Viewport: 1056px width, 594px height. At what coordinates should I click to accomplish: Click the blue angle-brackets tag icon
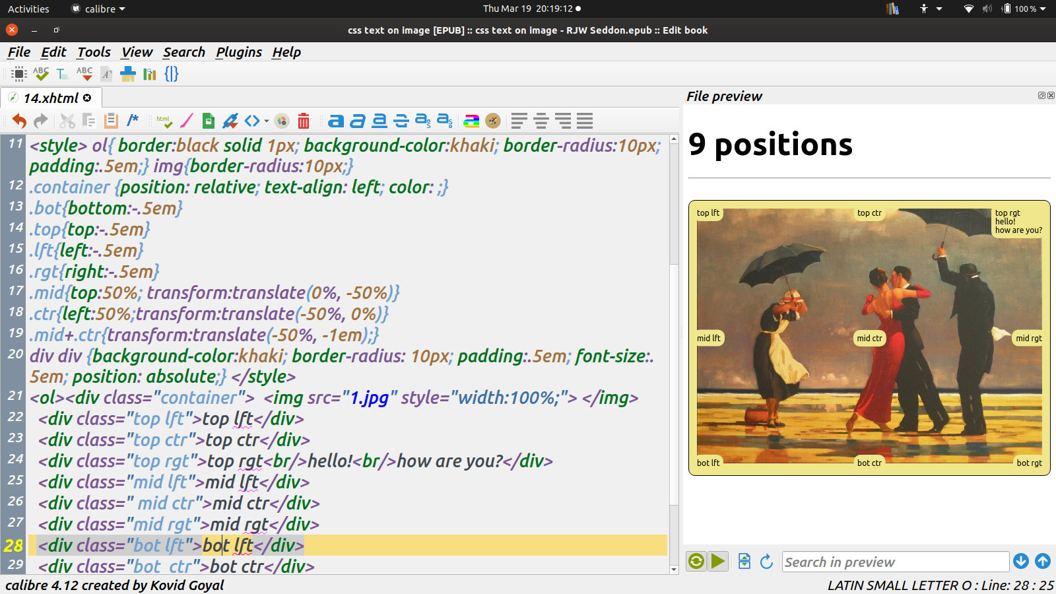pyautogui.click(x=252, y=121)
